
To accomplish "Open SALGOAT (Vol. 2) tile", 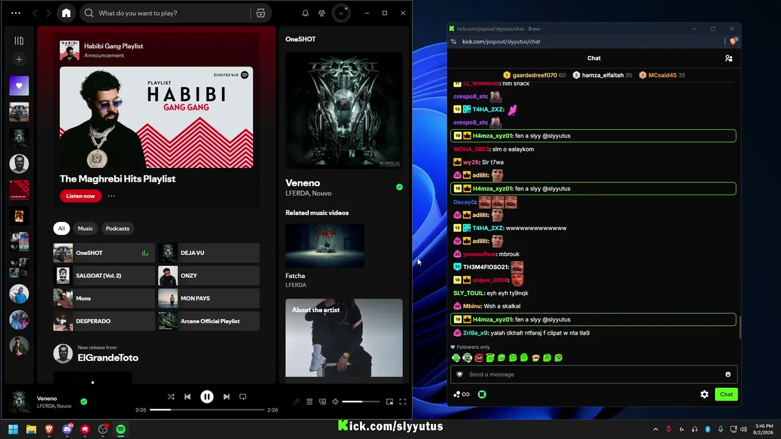I will pos(104,276).
